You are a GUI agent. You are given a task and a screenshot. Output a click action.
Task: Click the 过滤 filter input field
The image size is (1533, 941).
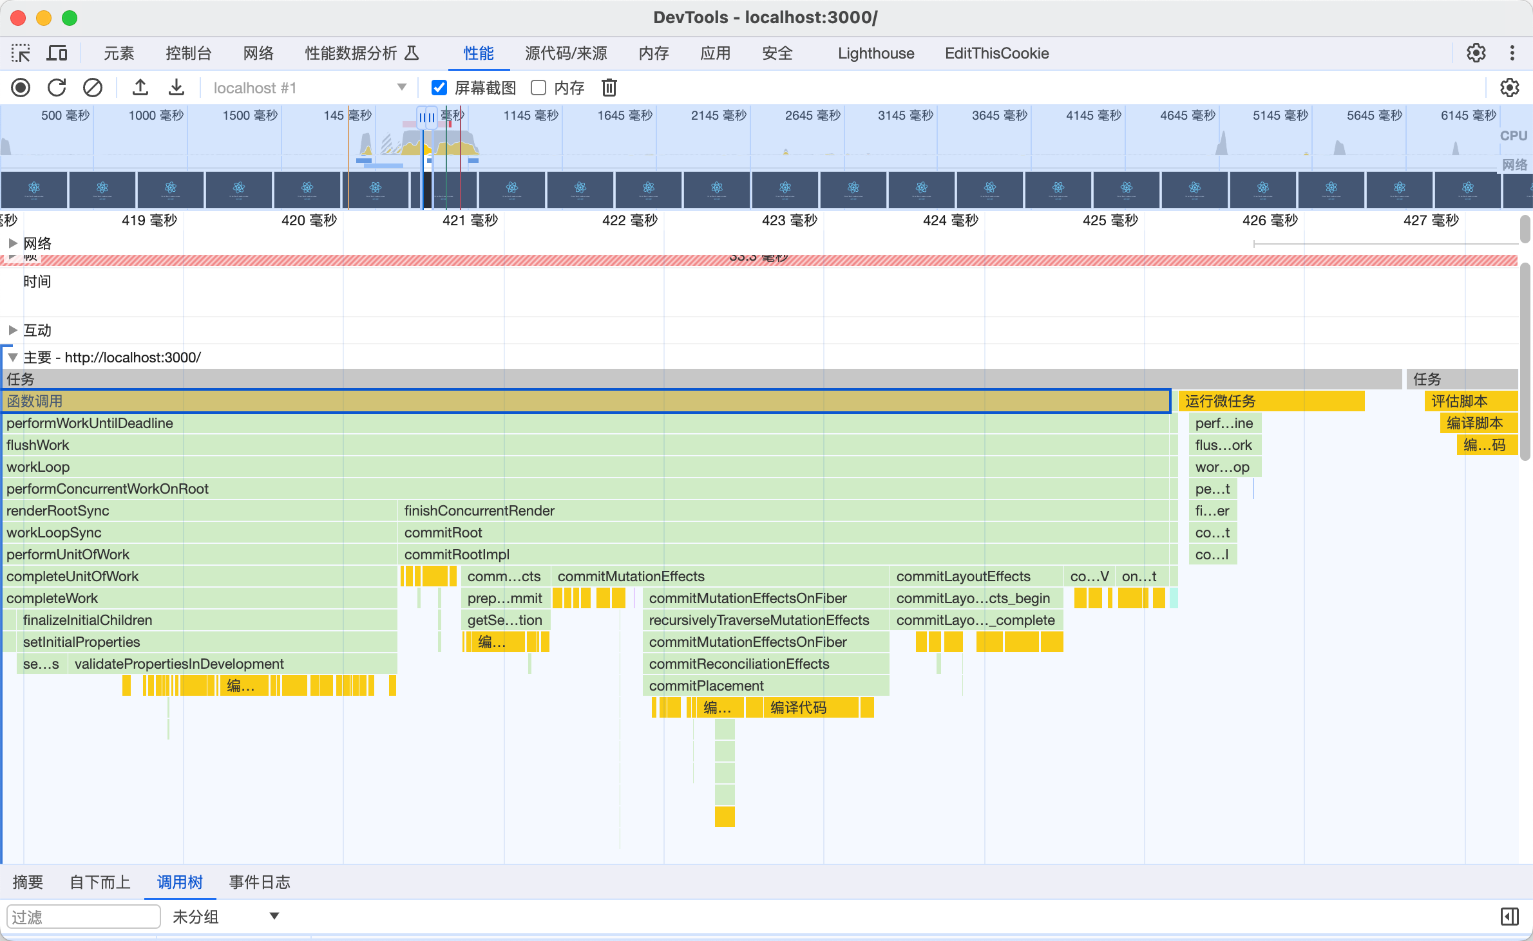pyautogui.click(x=83, y=917)
